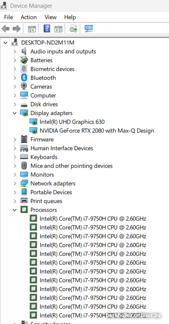Click the Biometric devices fingerprint icon
Viewport: 169px width, 324px height.
pos(24,69)
